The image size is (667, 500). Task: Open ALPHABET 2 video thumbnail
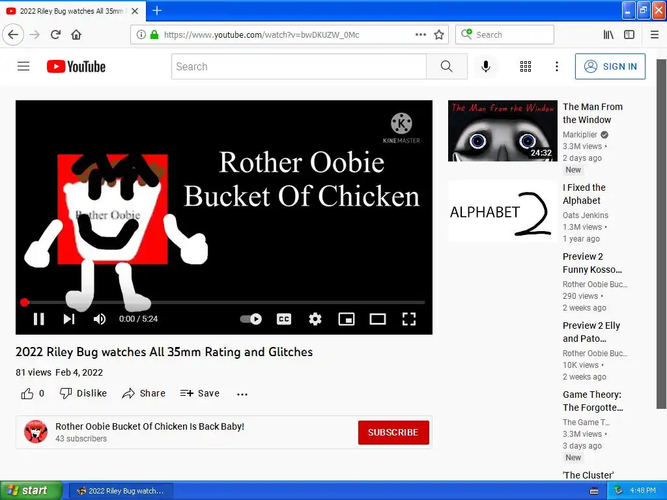tap(502, 212)
